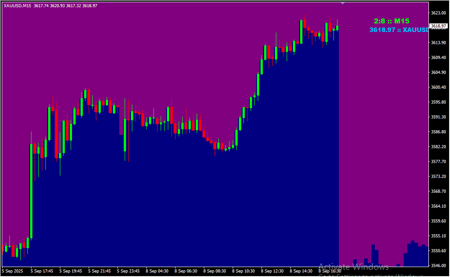
Task: Click the 8 Sep 12:30 time label
Action: (x=272, y=271)
